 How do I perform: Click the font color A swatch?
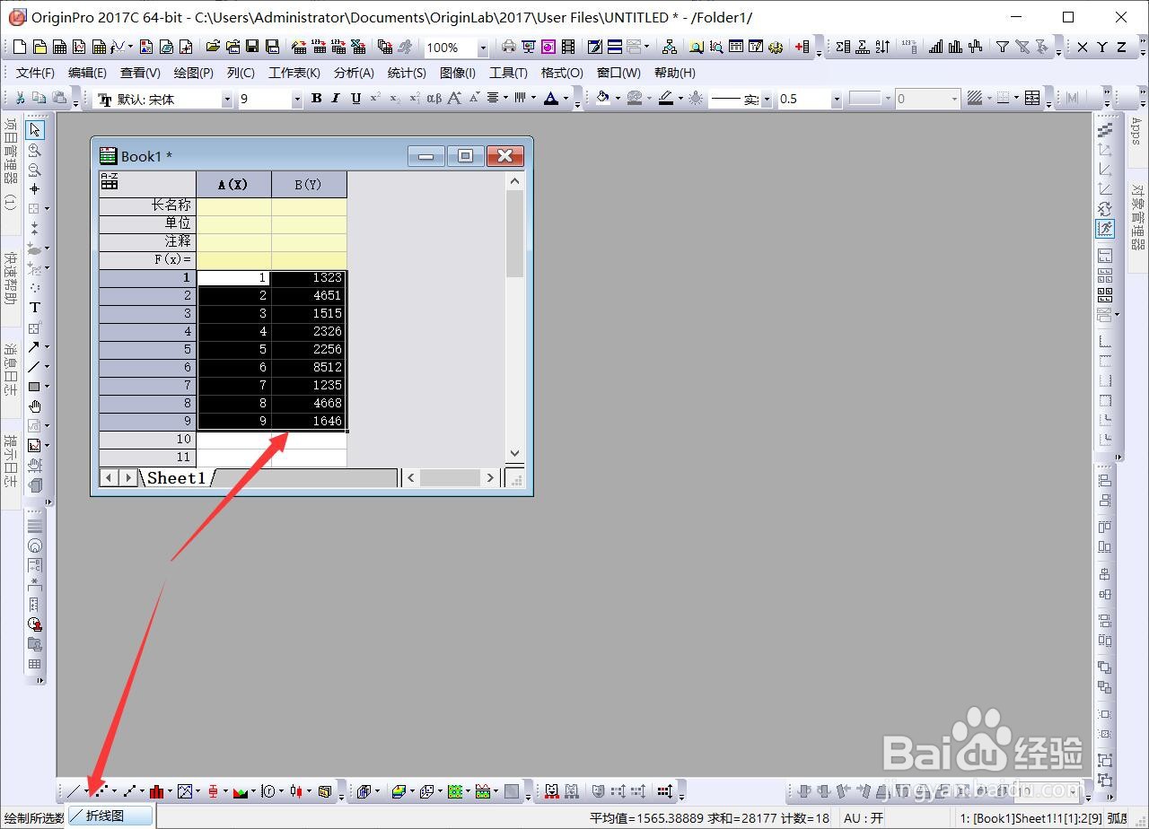point(551,99)
